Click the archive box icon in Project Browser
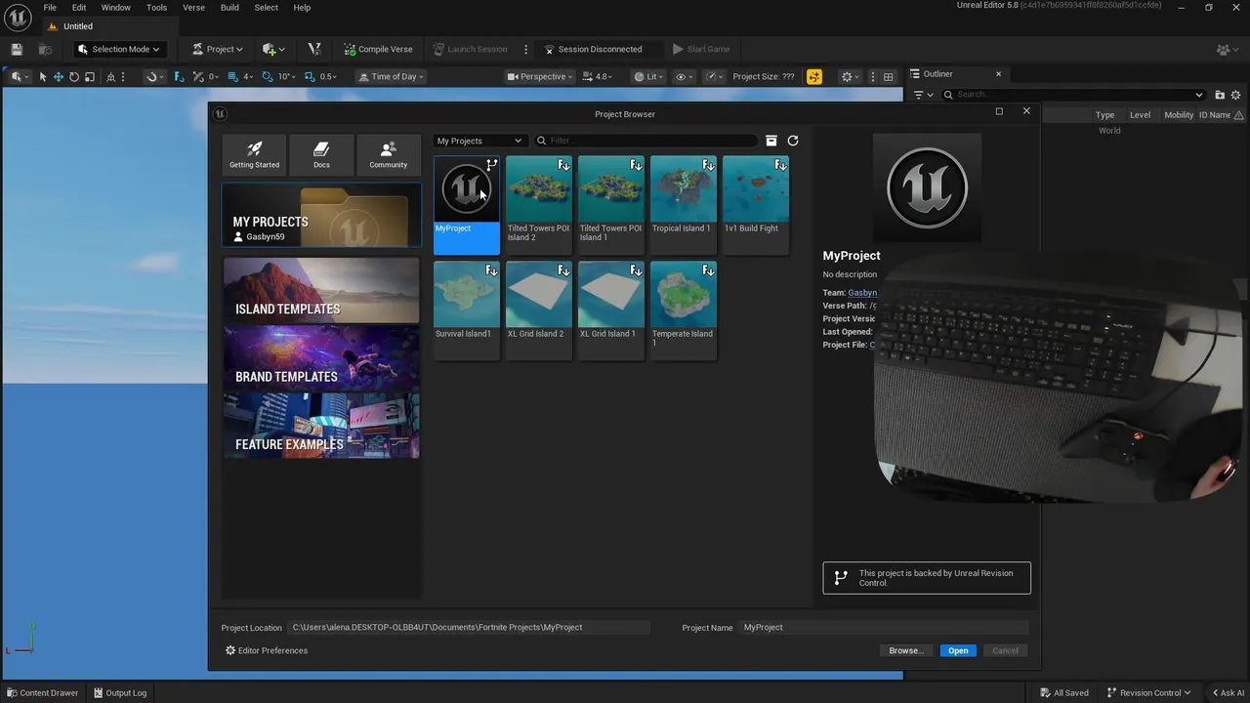The height and width of the screenshot is (703, 1250). [x=771, y=141]
